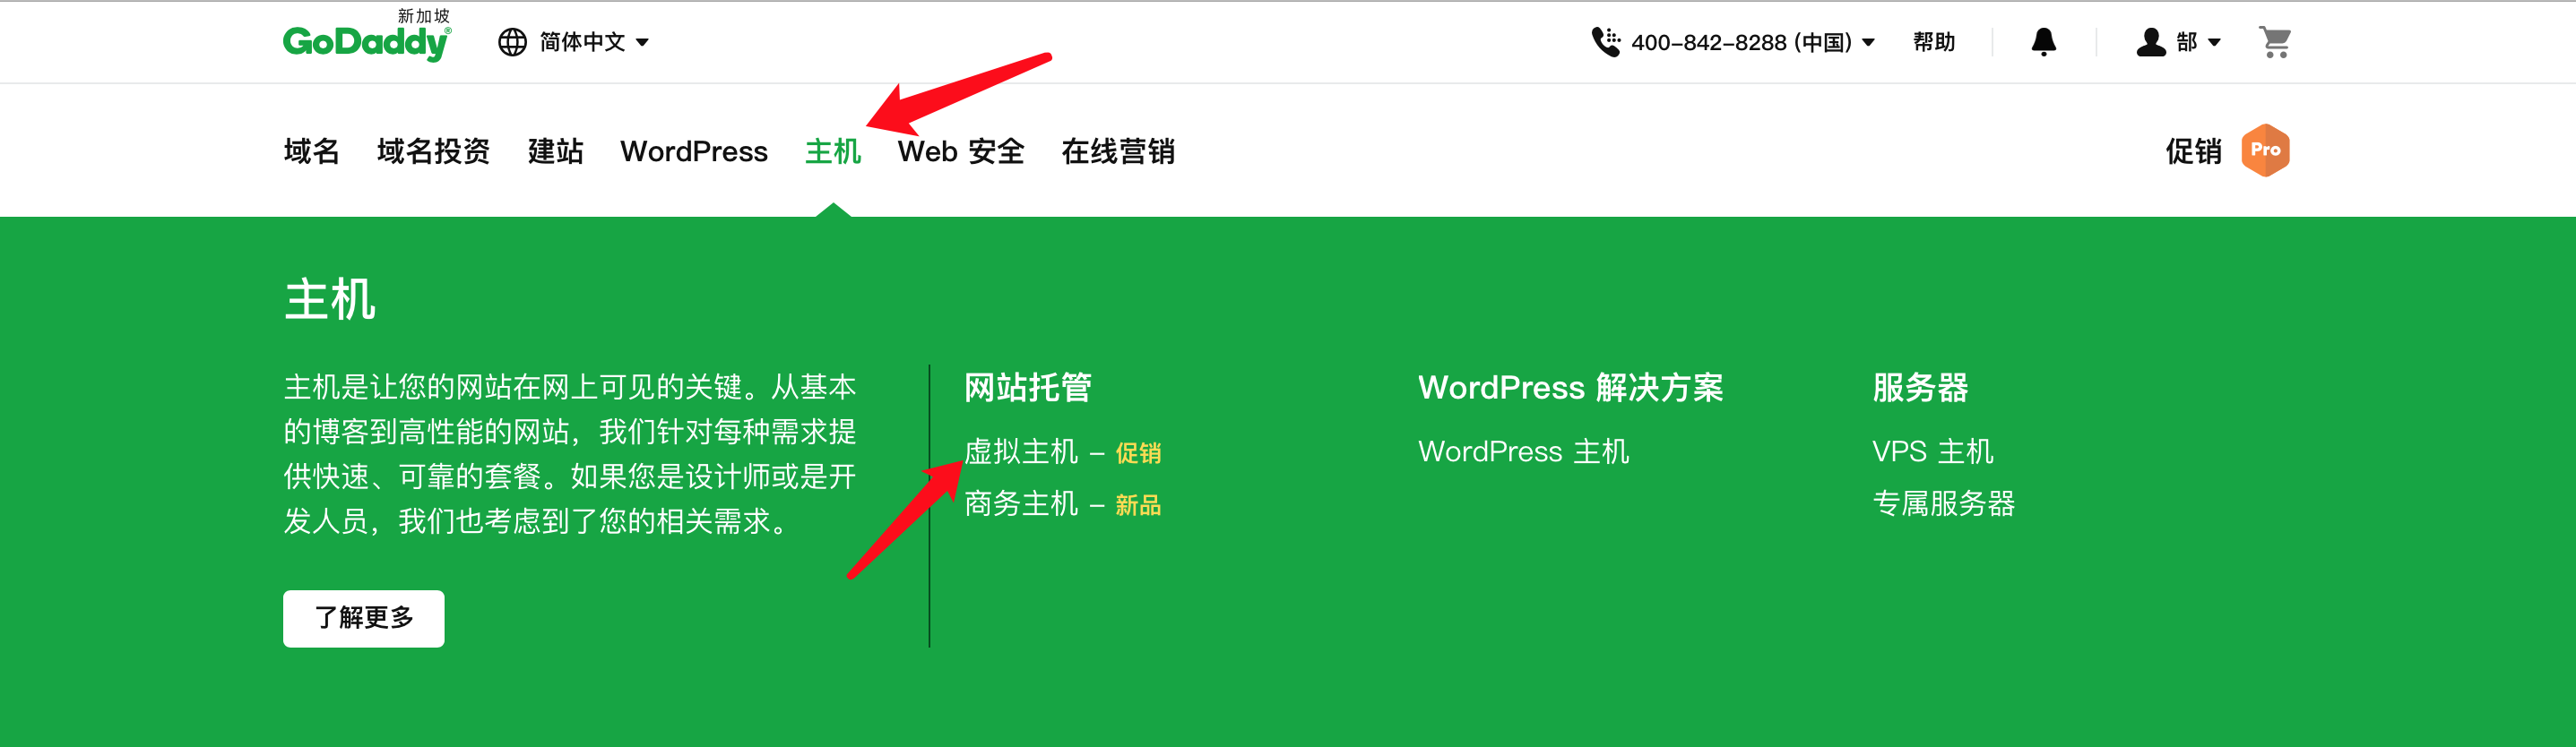
Task: Open the VPS 主机 link
Action: pyautogui.click(x=1932, y=452)
